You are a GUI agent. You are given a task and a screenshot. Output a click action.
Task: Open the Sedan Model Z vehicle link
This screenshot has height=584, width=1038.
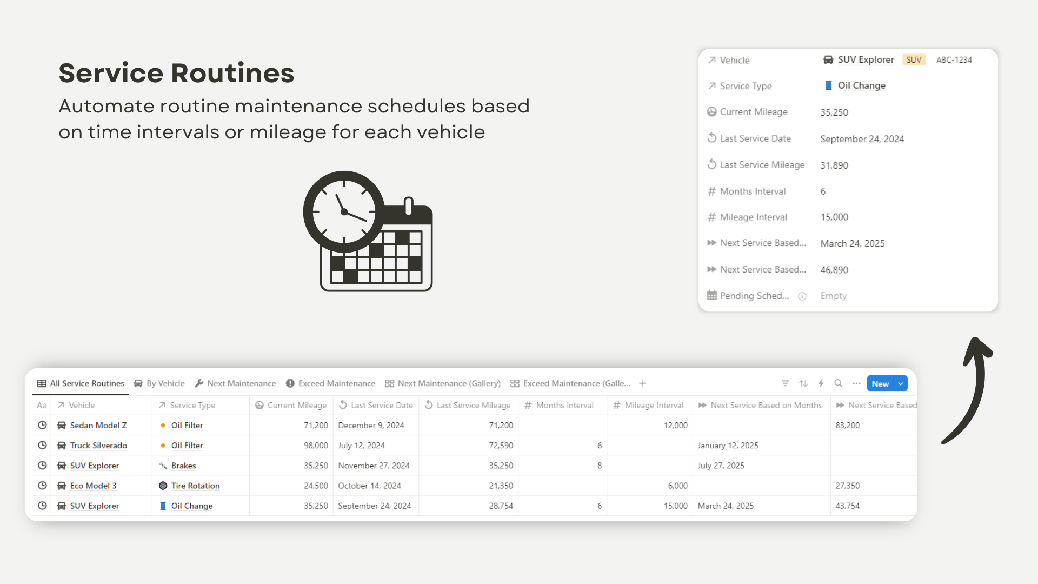point(98,426)
